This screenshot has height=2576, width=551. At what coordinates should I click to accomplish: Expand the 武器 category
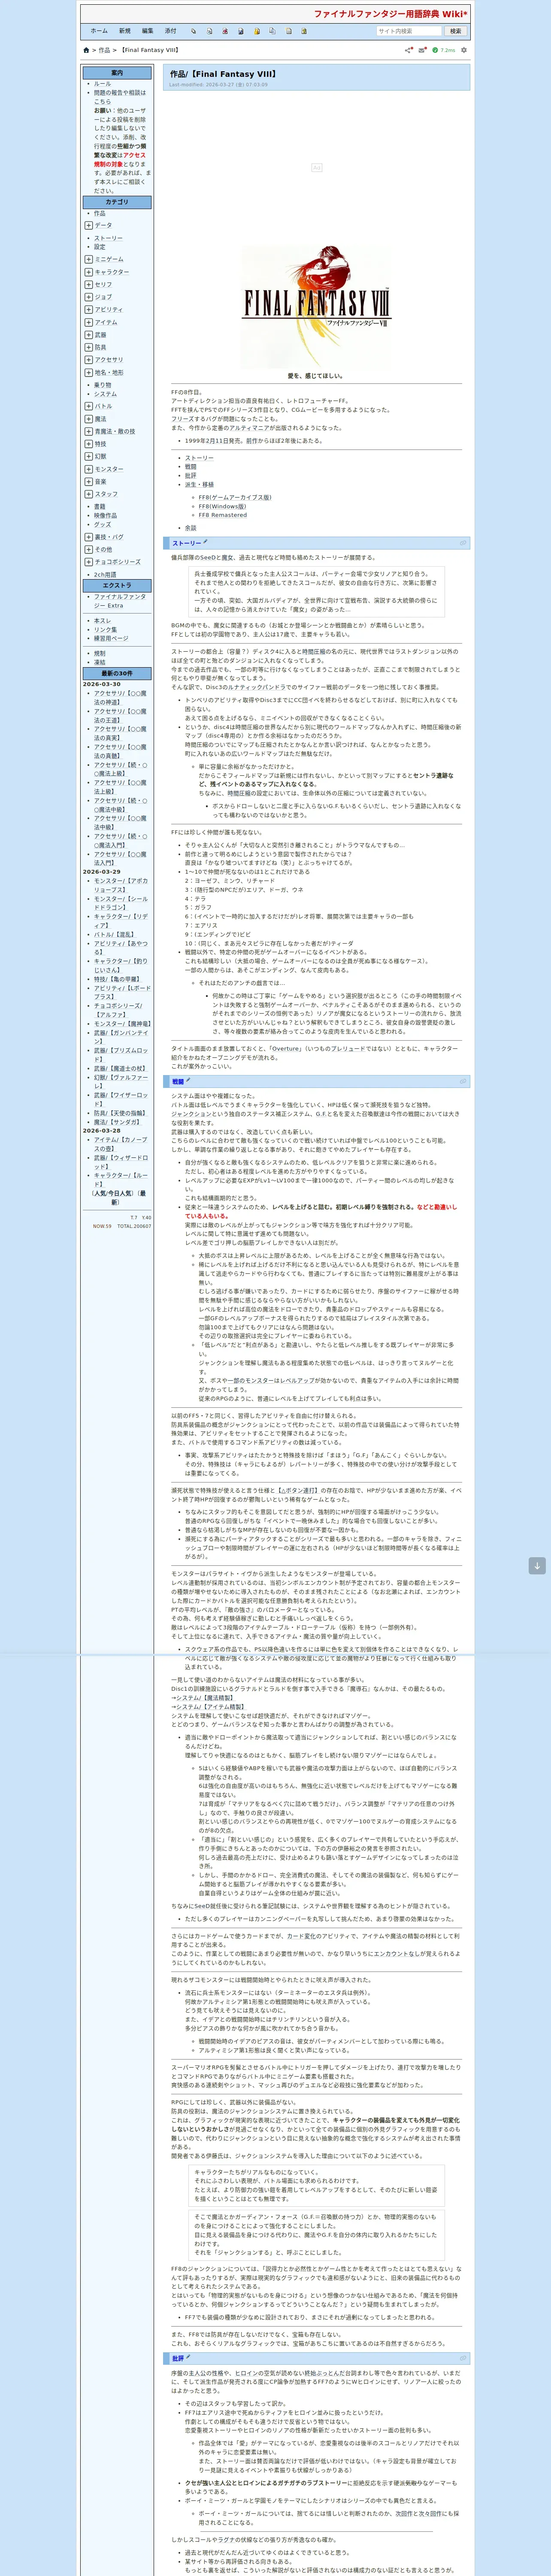[x=88, y=335]
